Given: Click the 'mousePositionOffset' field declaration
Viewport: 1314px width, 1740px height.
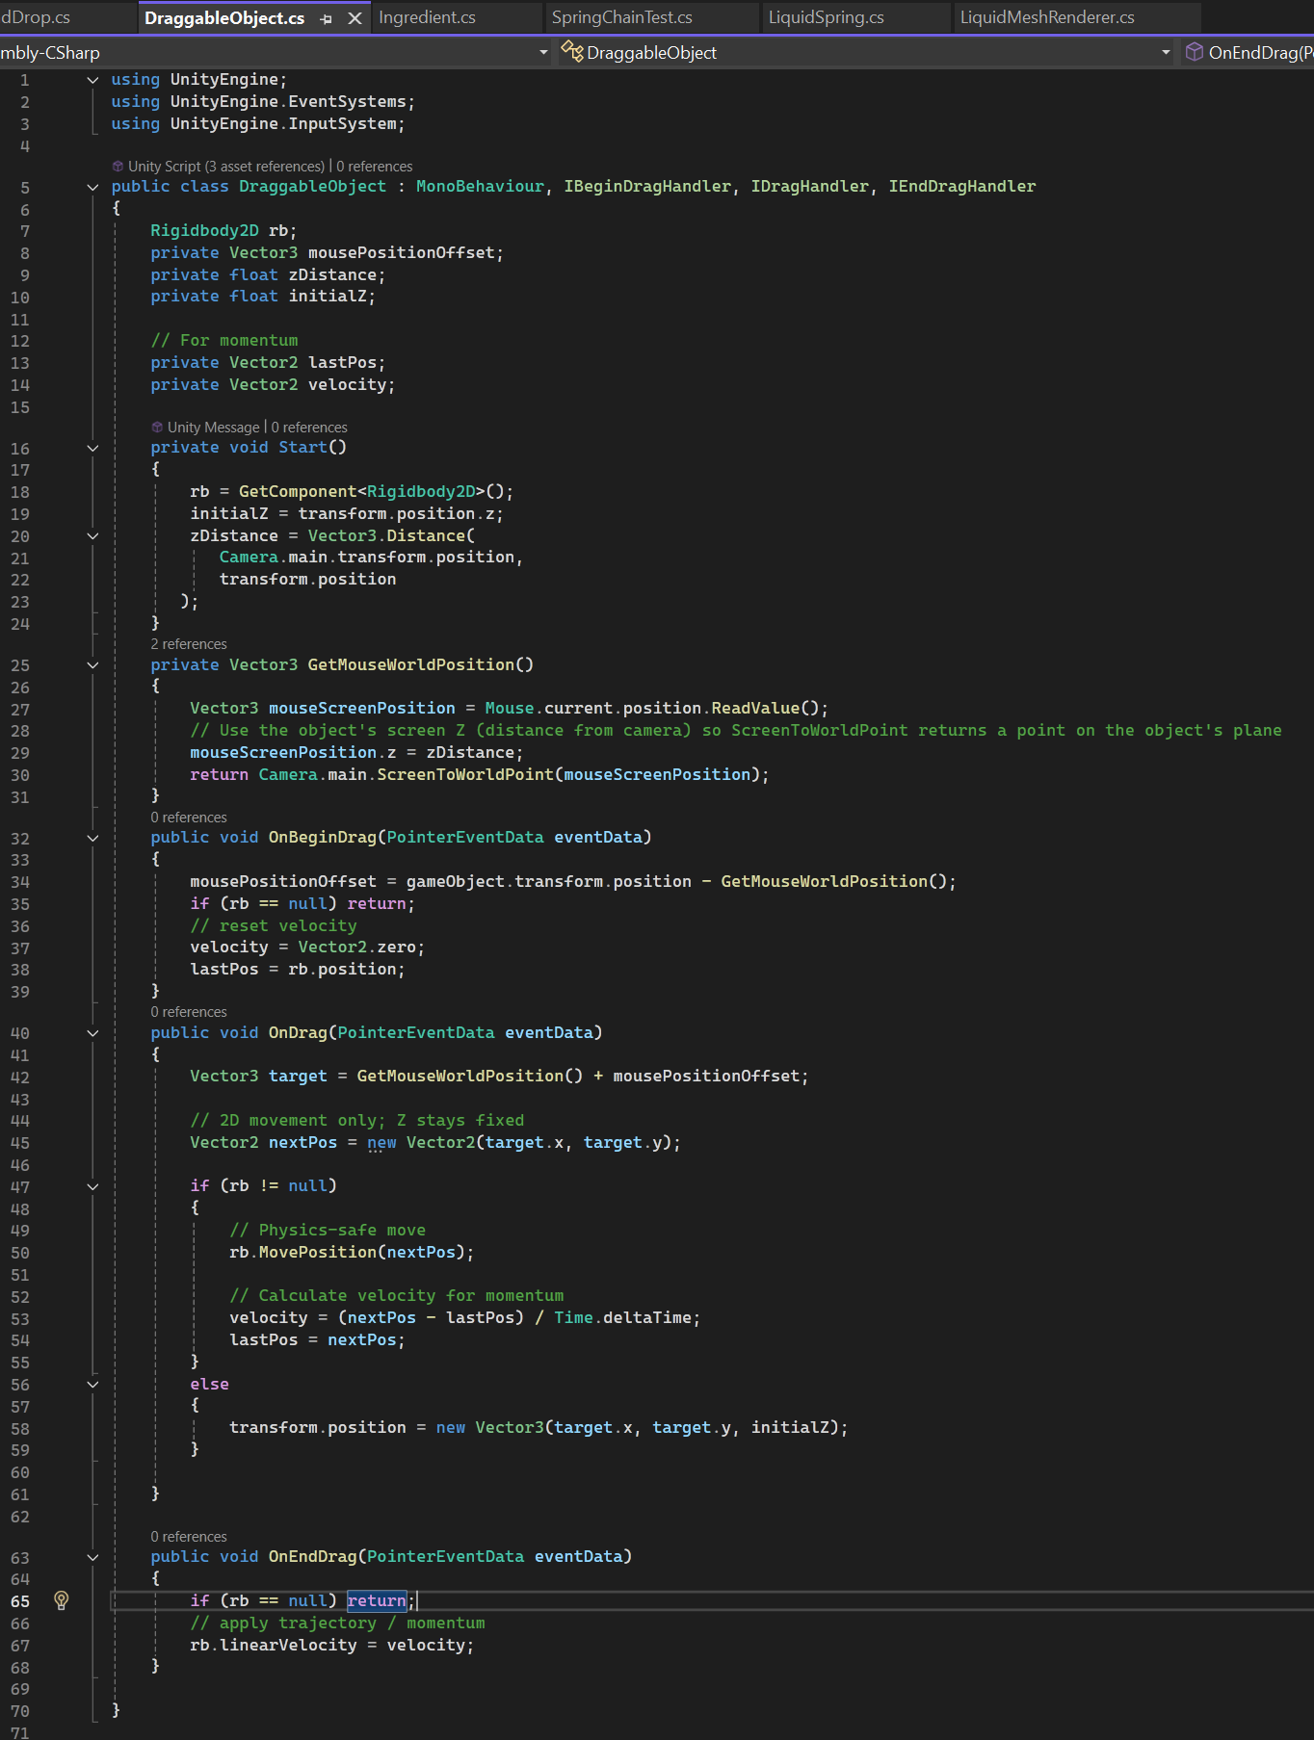Looking at the screenshot, I should pos(401,252).
